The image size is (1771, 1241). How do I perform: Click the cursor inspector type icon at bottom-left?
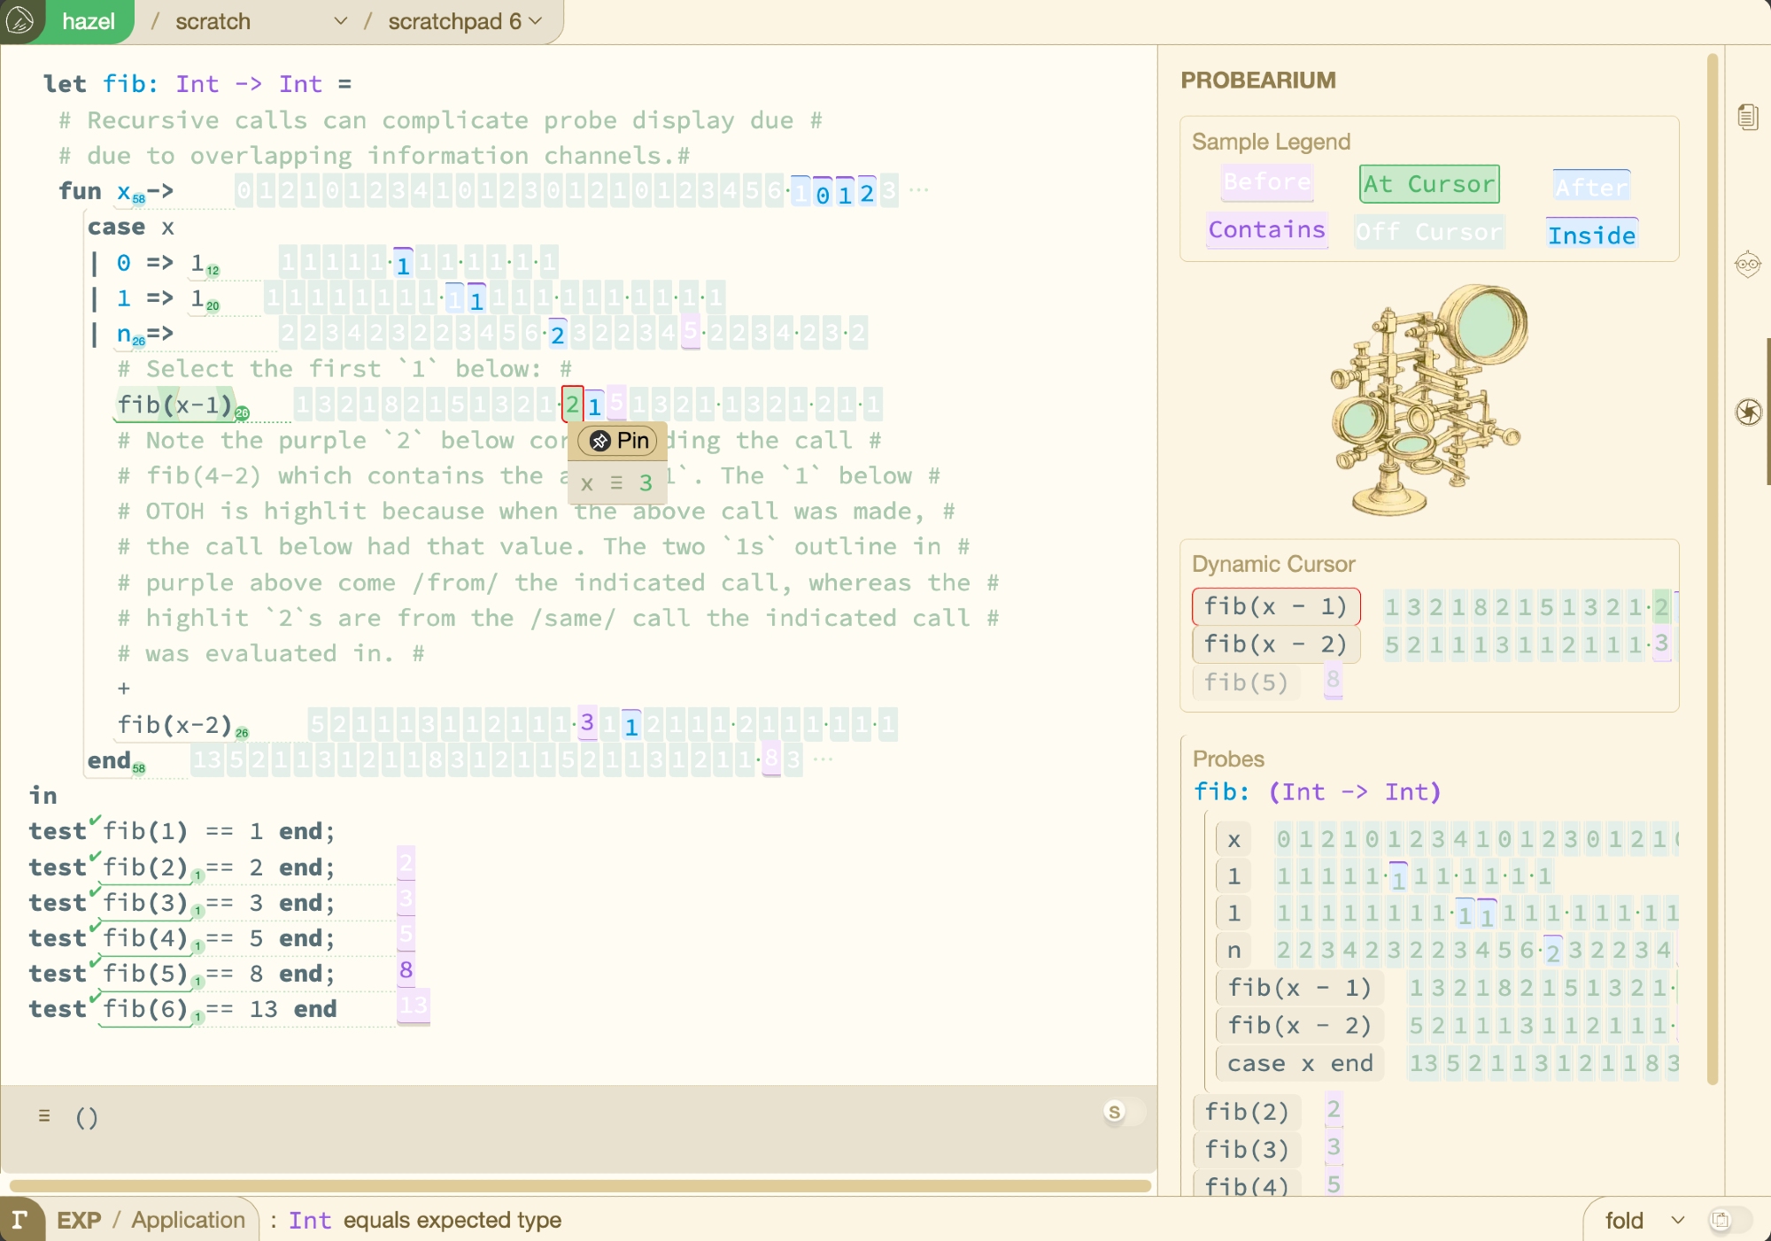pyautogui.click(x=19, y=1220)
